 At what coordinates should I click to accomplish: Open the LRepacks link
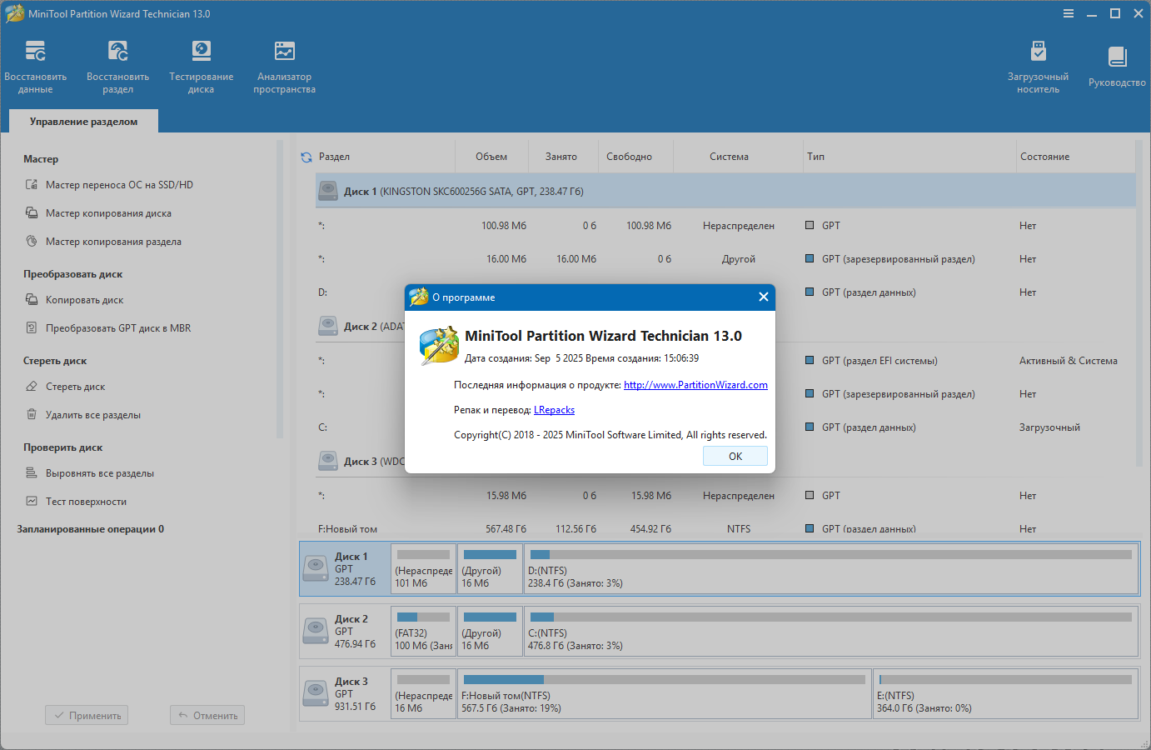(x=554, y=410)
